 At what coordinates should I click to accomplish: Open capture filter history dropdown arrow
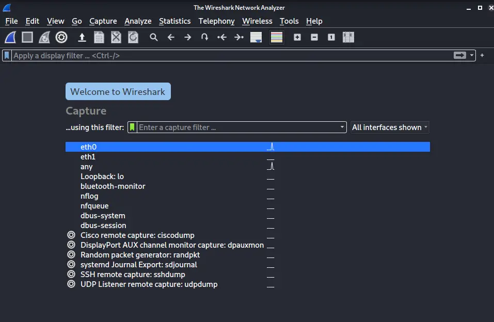pos(342,127)
